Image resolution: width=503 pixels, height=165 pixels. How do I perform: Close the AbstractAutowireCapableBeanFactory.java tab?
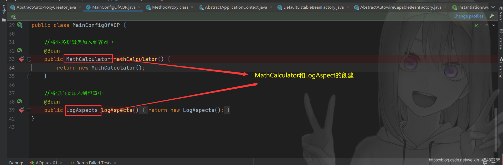click(445, 7)
